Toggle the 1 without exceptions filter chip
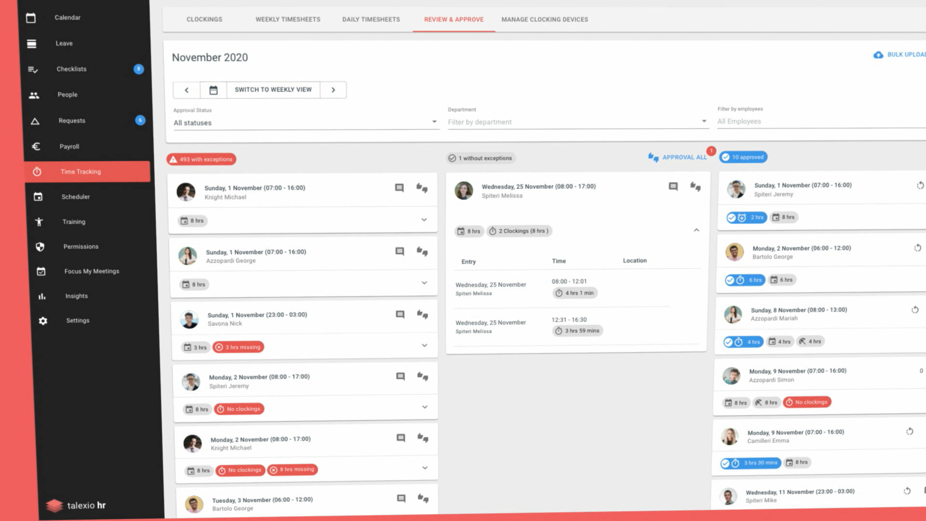Image resolution: width=926 pixels, height=521 pixels. tap(480, 158)
